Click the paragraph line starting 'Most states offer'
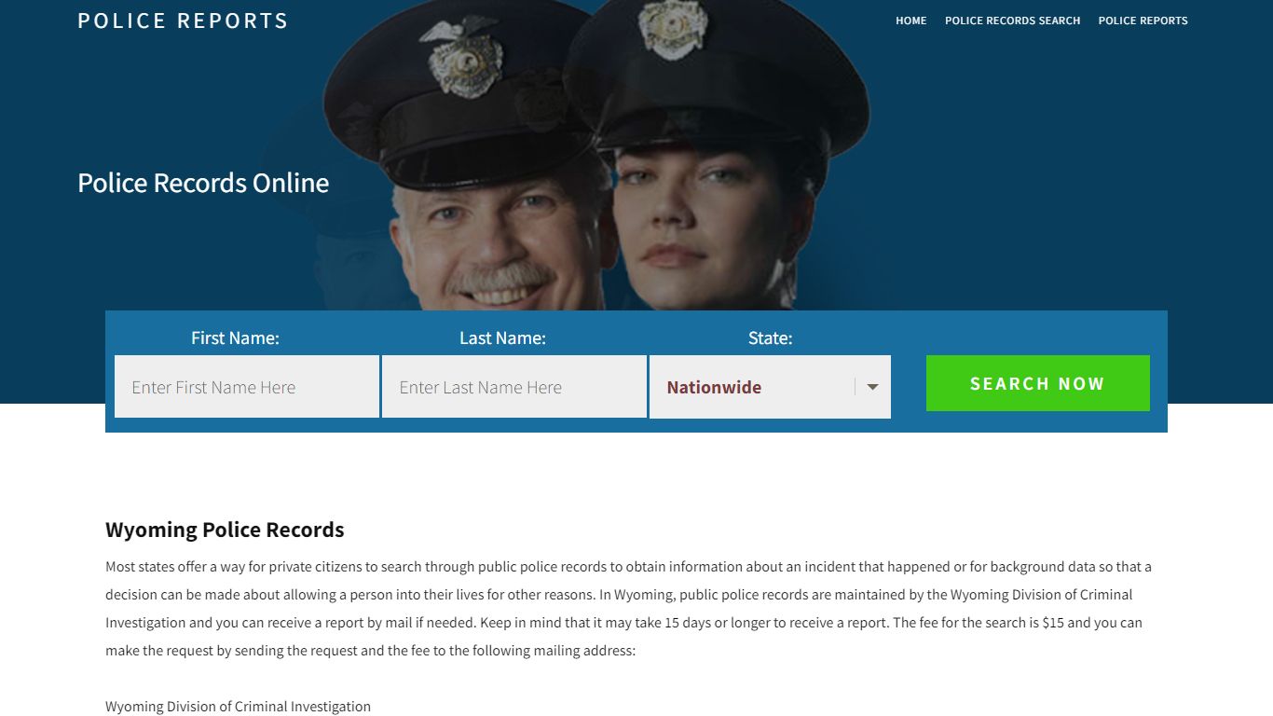This screenshot has width=1273, height=716. tap(628, 567)
